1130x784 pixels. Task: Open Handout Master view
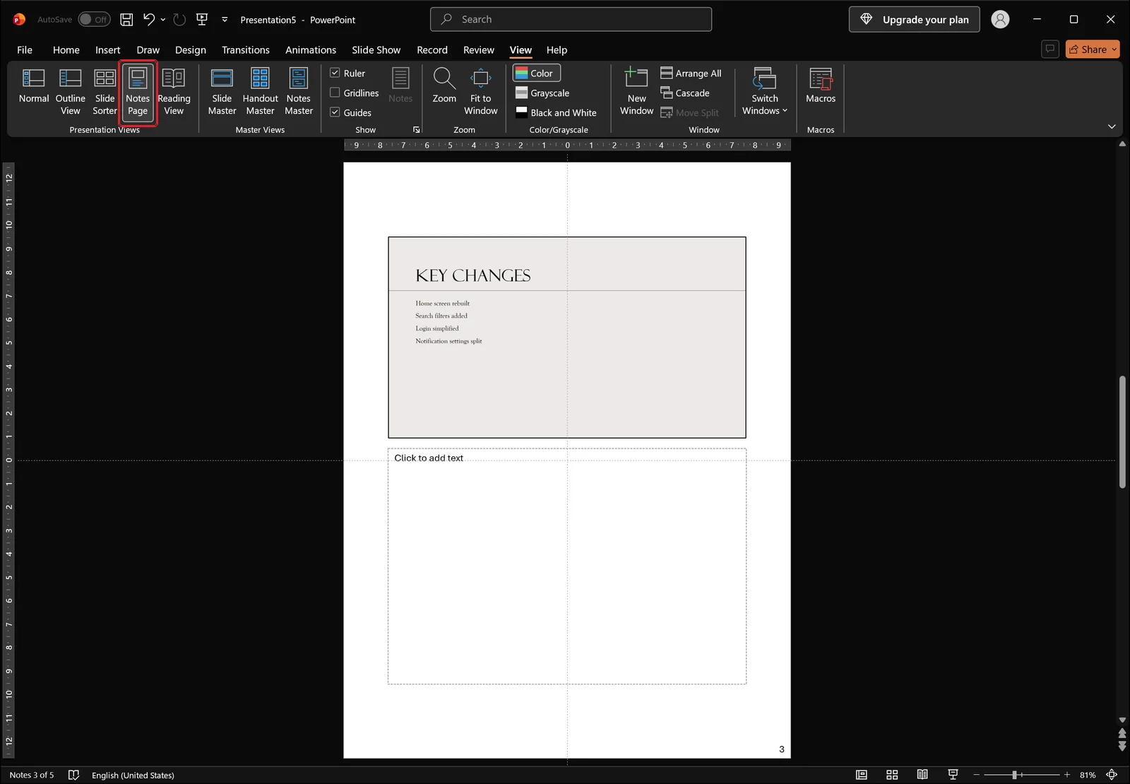pyautogui.click(x=260, y=91)
